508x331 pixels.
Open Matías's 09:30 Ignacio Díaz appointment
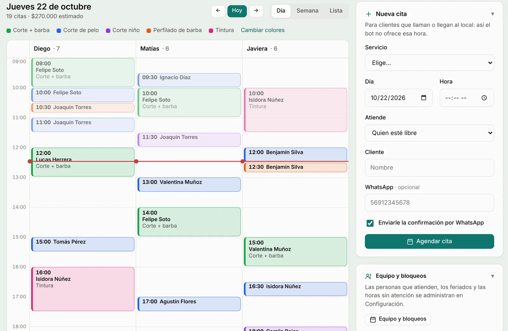[x=189, y=80]
